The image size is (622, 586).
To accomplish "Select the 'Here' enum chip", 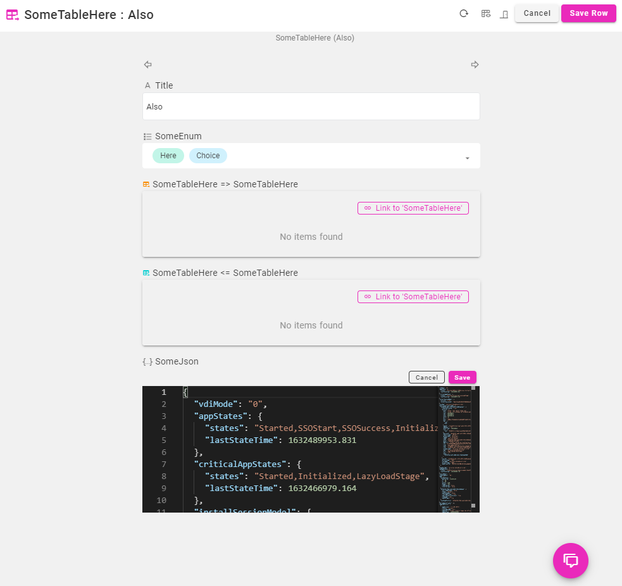I will (x=168, y=156).
